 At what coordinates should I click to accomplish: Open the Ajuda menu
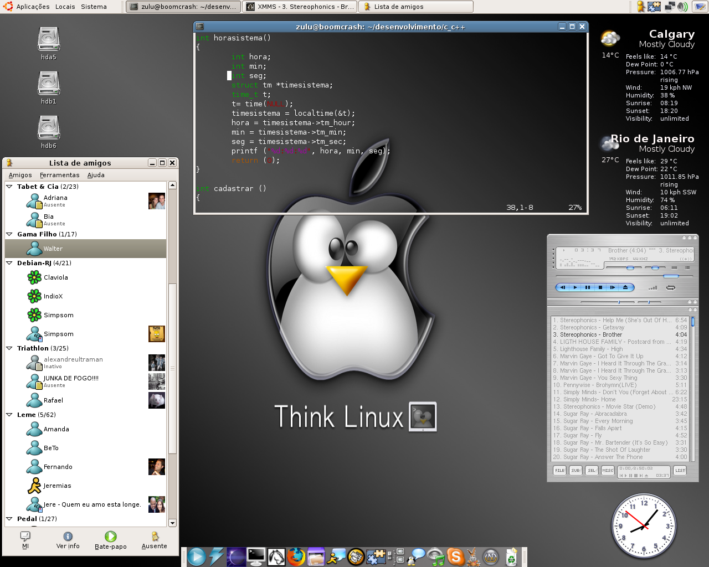click(x=96, y=175)
